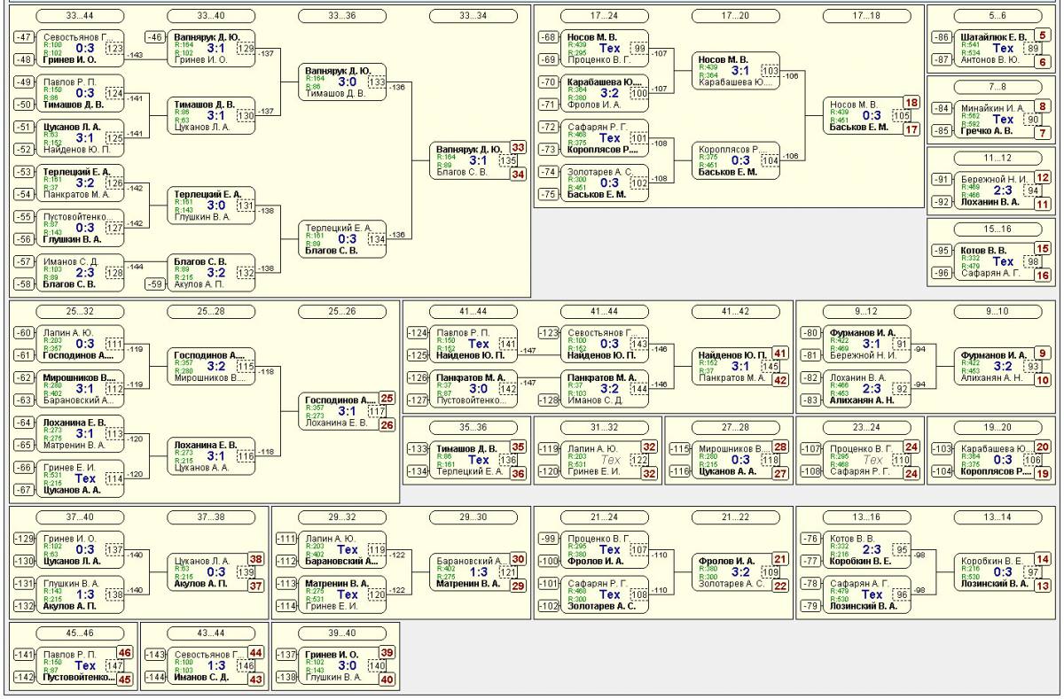The height and width of the screenshot is (699, 1064).
Task: Click match number 133 box
Action: tap(377, 82)
